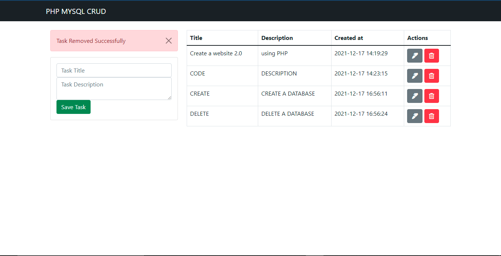Click the 'DELETE A DATABASE' description

pos(288,114)
